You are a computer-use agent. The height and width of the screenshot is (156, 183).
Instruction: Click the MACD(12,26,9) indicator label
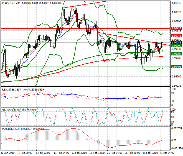(x=11, y=129)
